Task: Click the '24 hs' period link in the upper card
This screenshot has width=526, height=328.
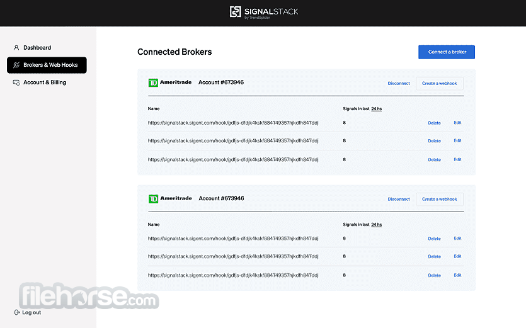Action: (x=376, y=109)
